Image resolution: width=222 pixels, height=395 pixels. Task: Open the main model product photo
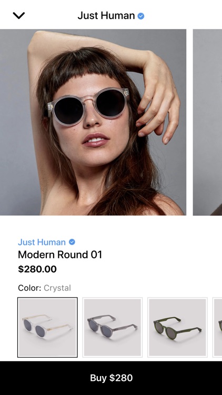point(93,122)
